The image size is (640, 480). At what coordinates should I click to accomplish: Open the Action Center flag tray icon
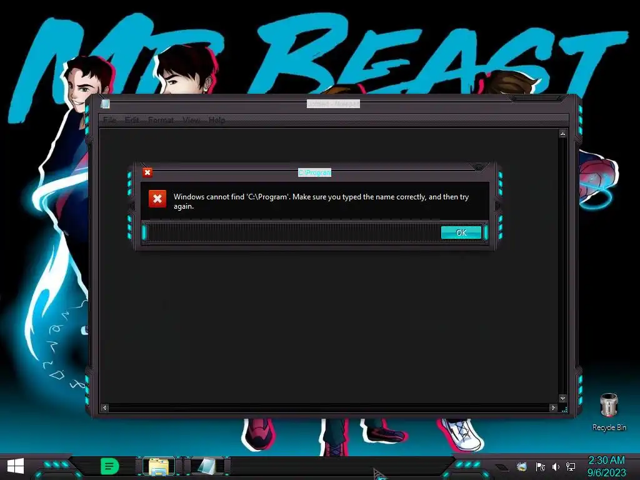tap(541, 466)
